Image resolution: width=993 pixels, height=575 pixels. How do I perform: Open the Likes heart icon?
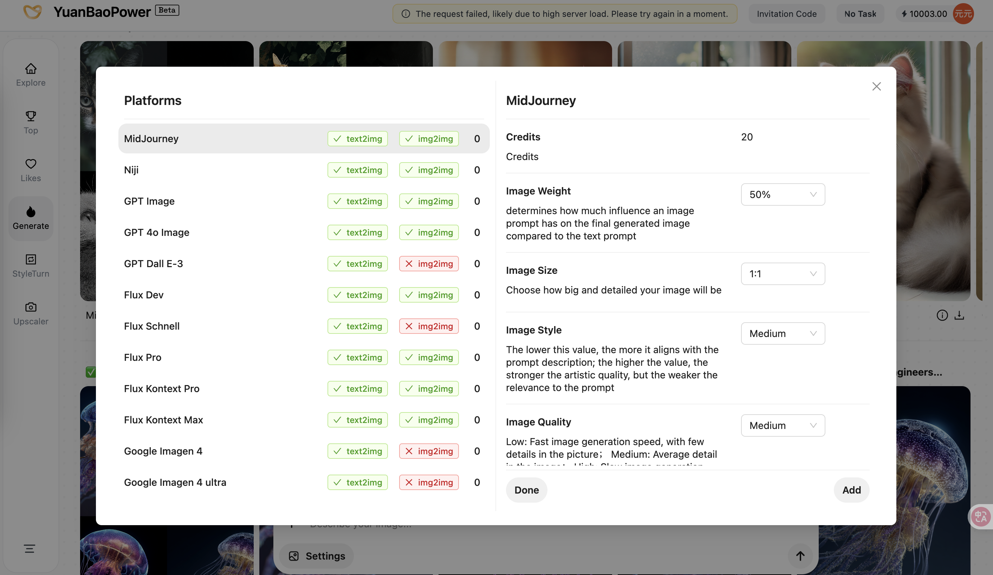pos(31,164)
